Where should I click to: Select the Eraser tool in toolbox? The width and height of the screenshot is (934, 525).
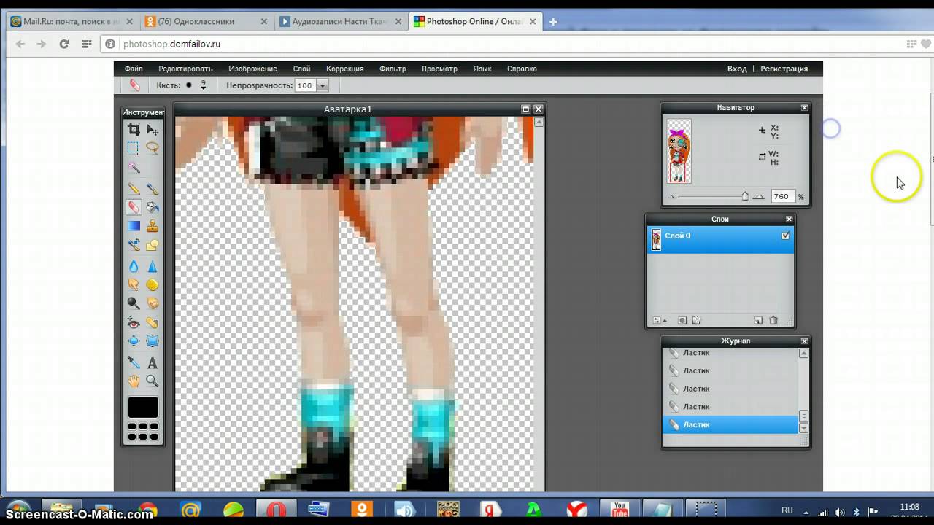coord(134,207)
